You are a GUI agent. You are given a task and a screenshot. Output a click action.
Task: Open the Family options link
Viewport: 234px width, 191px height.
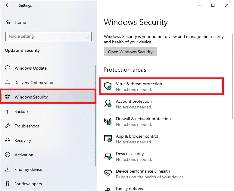click(x=129, y=189)
